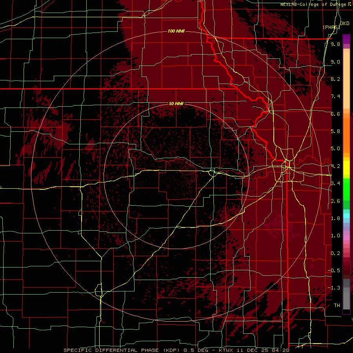Pick the pink segment of the color bar
Image resolution: width=353 pixels, height=353 pixels.
pyautogui.click(x=346, y=238)
